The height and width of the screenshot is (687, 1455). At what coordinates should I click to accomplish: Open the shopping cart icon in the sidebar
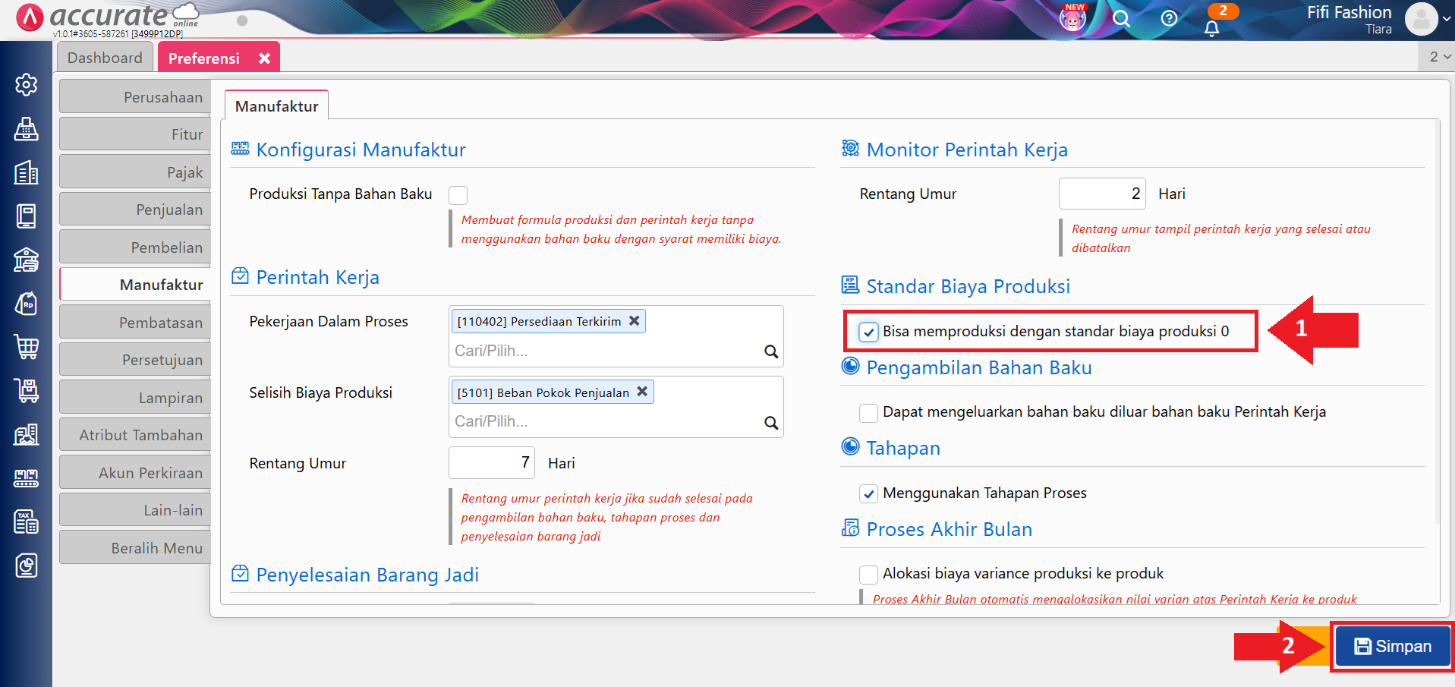(26, 348)
